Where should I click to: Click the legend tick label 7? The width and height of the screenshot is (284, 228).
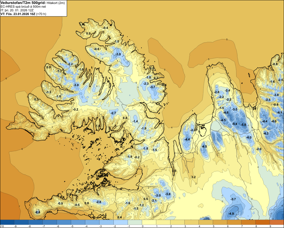point(242,226)
